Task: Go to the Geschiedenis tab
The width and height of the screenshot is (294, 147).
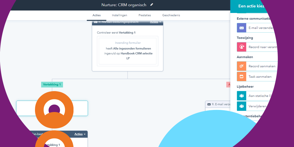Action: [x=171, y=15]
